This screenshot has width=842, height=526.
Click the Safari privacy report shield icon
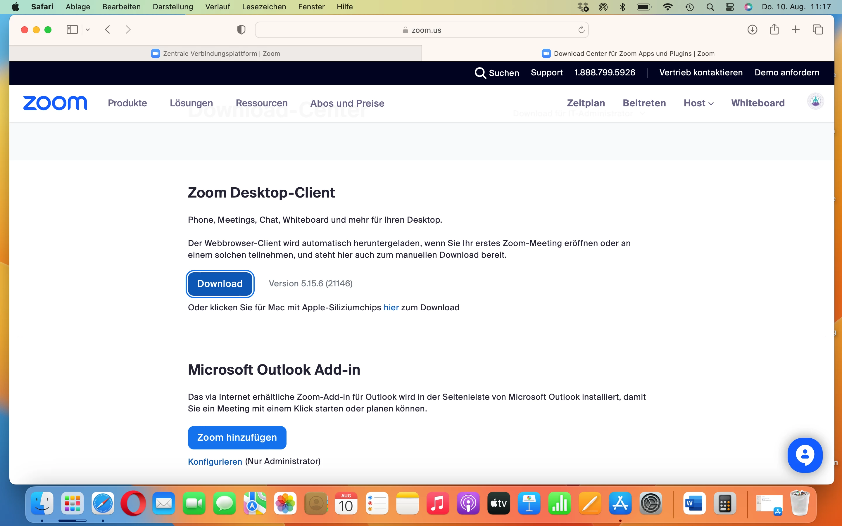(241, 30)
